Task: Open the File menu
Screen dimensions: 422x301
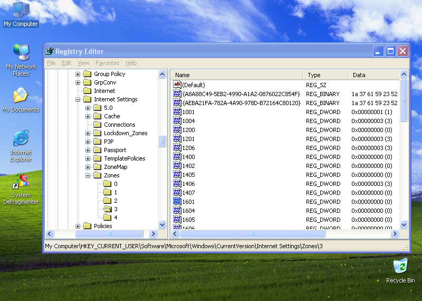Action: (51, 63)
